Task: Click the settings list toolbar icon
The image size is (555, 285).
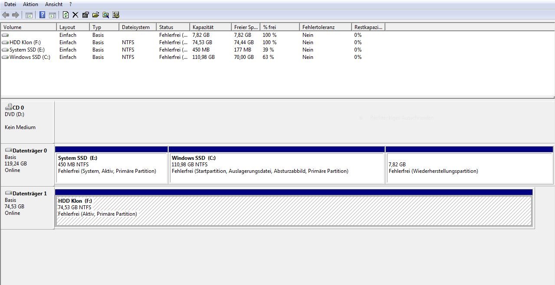Action: coord(116,15)
